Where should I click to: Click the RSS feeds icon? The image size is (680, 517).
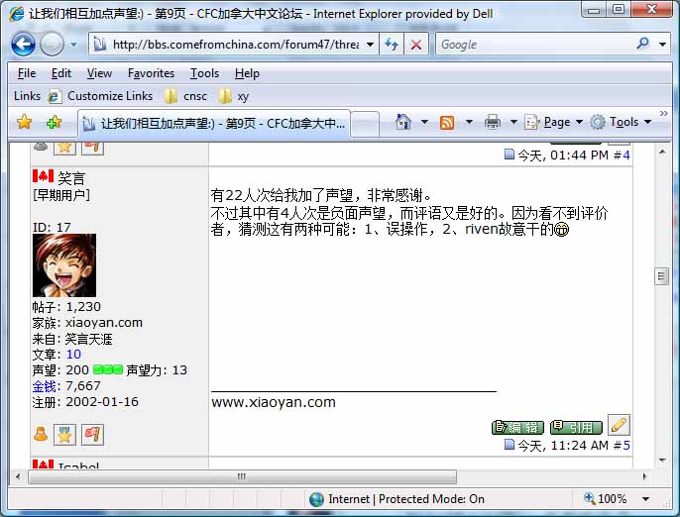pyautogui.click(x=447, y=122)
